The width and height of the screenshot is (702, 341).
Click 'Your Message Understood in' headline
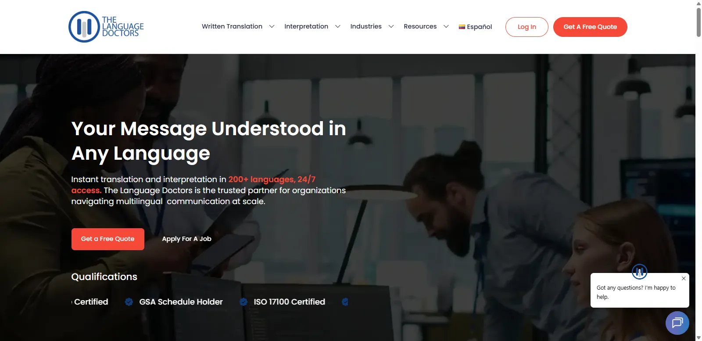209,129
